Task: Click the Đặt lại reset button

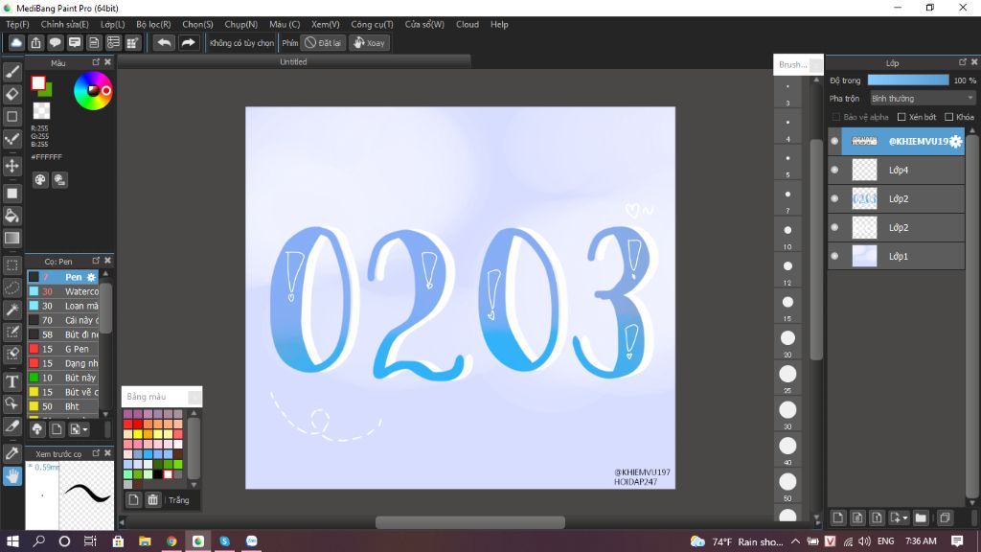Action: click(x=323, y=42)
